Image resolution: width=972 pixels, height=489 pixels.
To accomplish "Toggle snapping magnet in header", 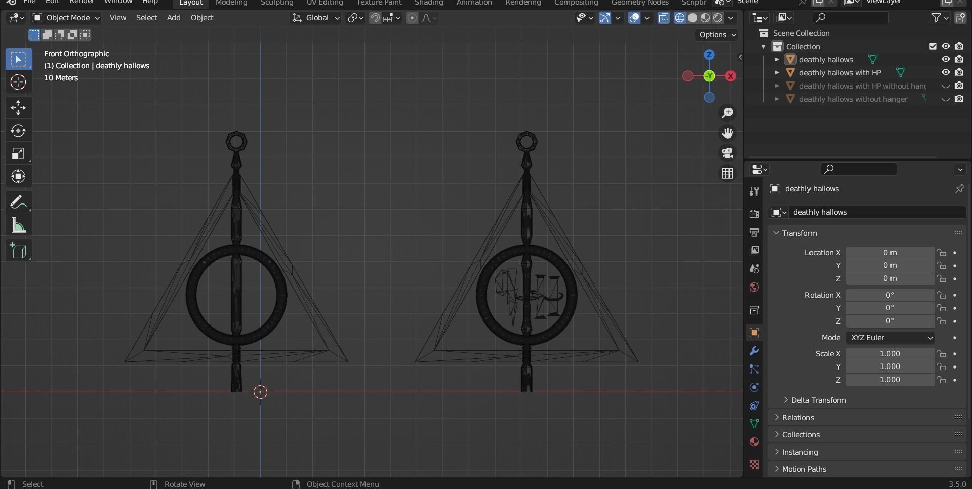I will pyautogui.click(x=375, y=18).
